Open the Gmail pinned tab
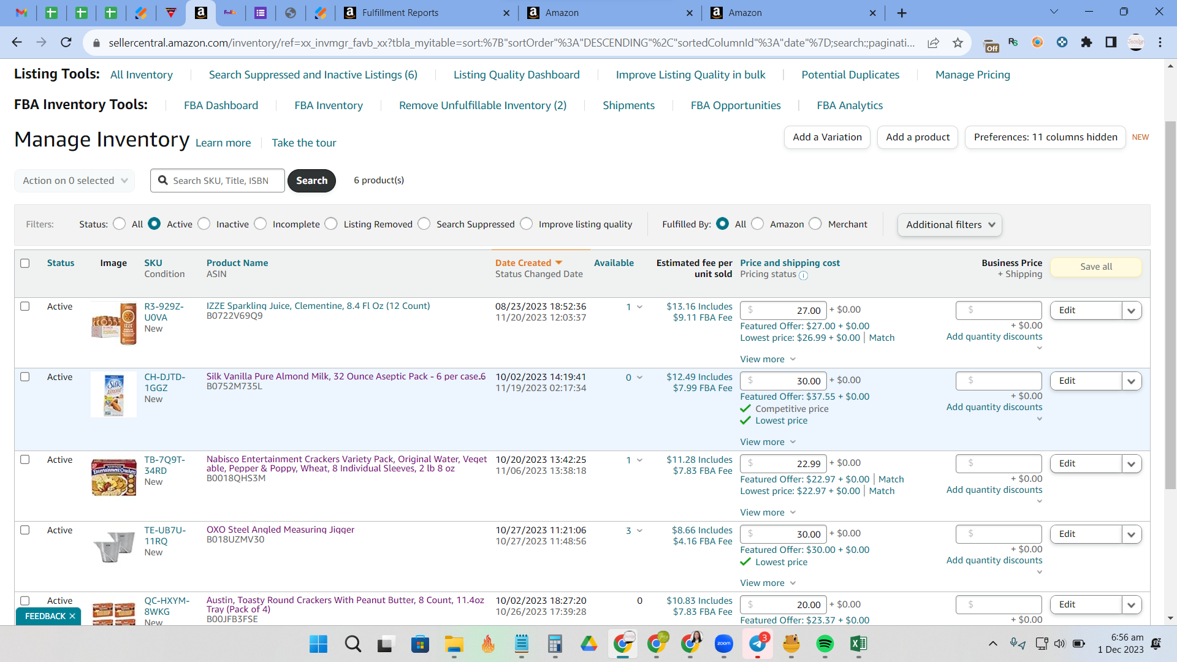This screenshot has height=662, width=1177. point(21,13)
